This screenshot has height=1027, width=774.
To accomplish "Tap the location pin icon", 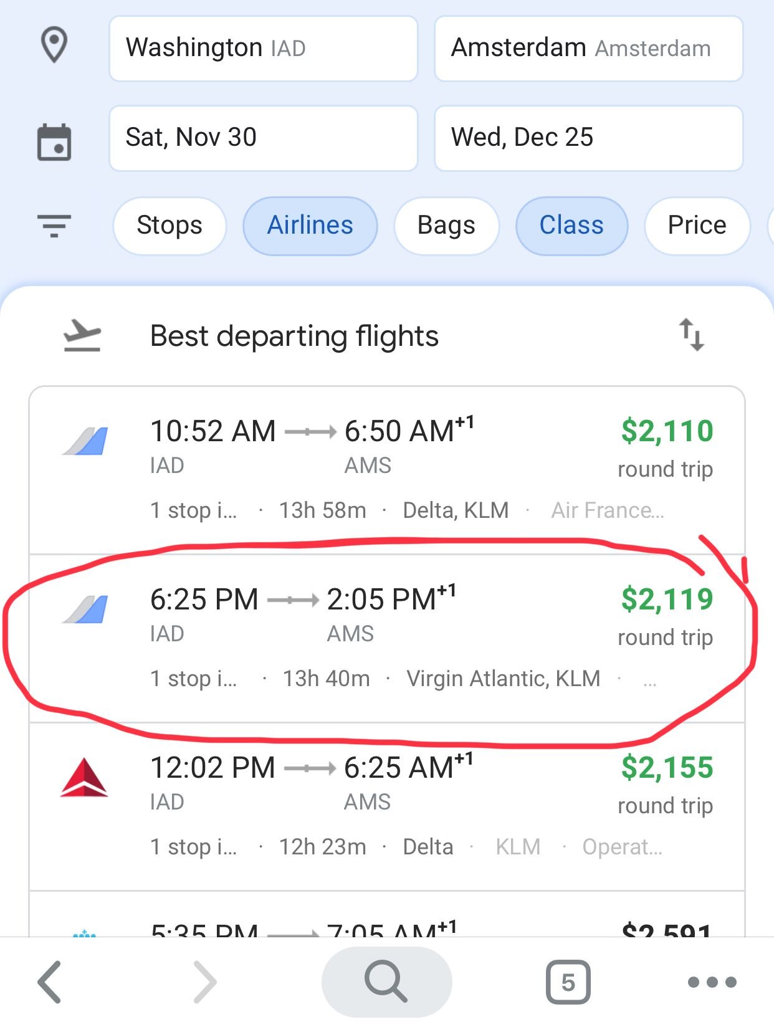I will (x=54, y=45).
